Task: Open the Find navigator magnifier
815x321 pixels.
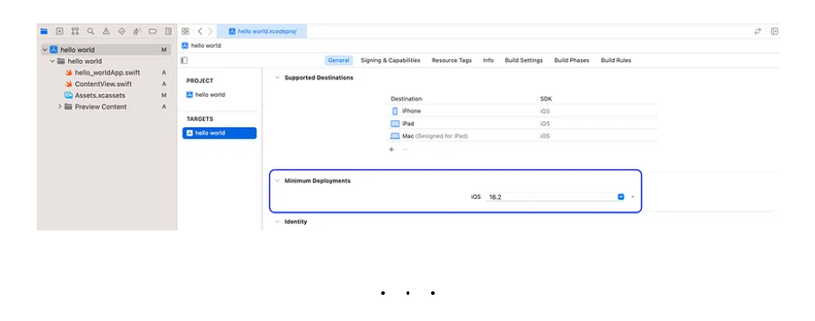Action: coord(90,31)
